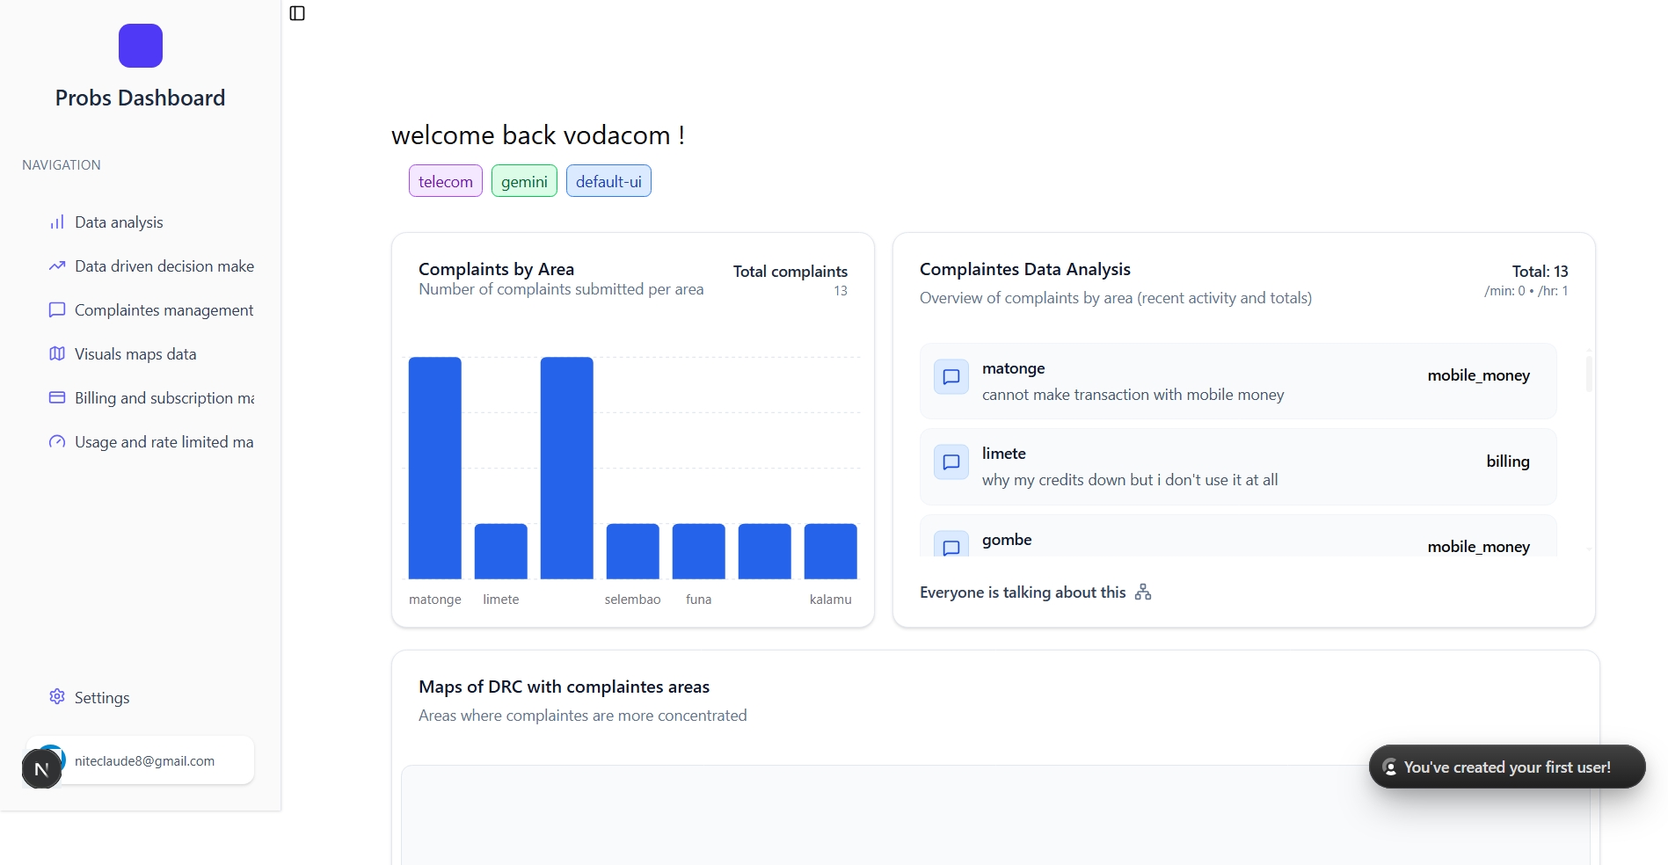Click the black N avatar badge

(x=41, y=769)
